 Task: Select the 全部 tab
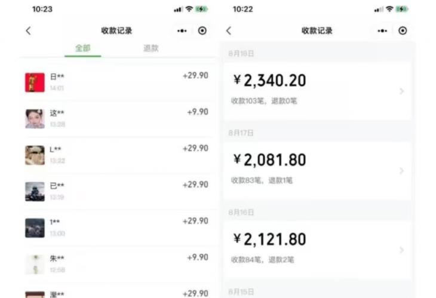click(82, 48)
